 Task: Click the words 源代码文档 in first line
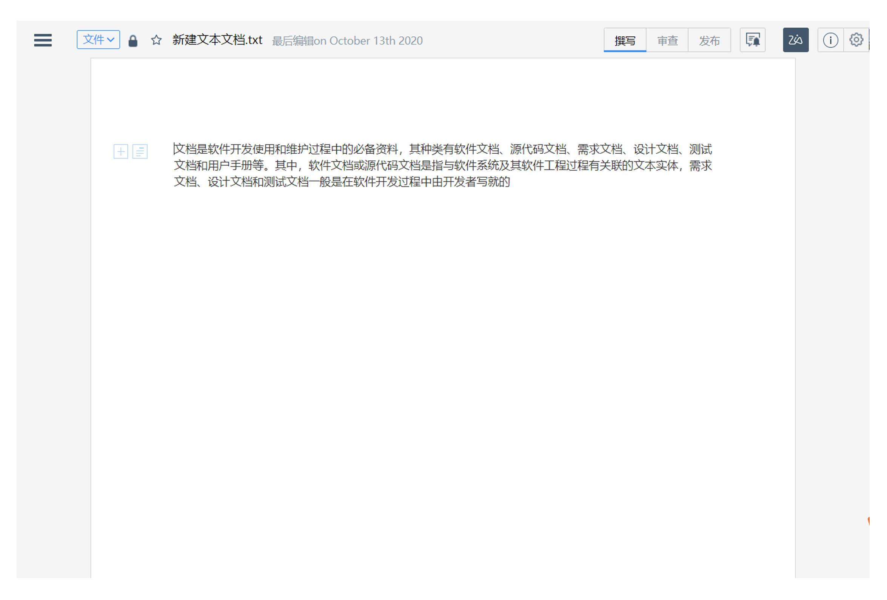(537, 149)
